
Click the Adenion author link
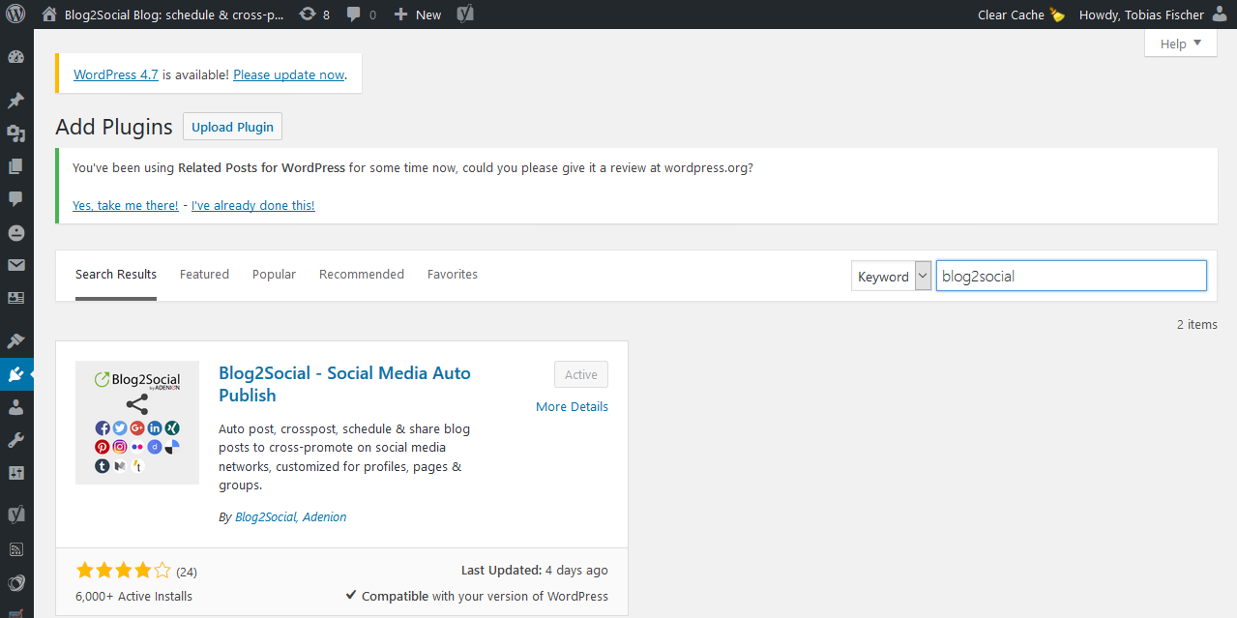[325, 517]
